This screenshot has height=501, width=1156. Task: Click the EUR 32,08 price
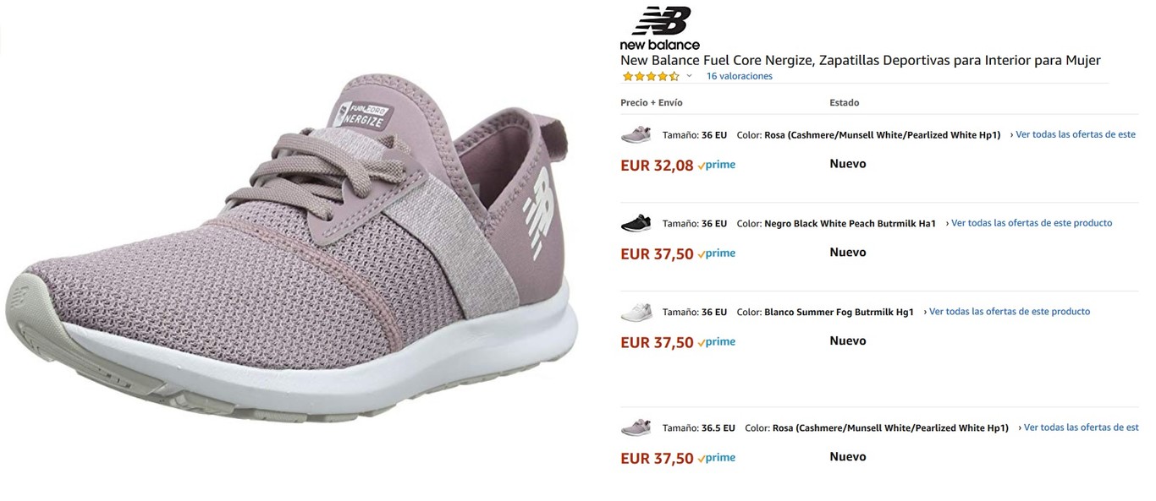[x=657, y=166]
